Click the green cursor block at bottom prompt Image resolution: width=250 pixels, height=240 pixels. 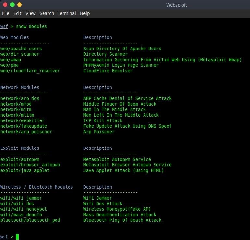point(17,237)
